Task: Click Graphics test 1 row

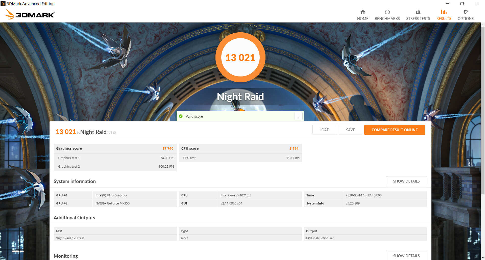Action: pos(115,158)
